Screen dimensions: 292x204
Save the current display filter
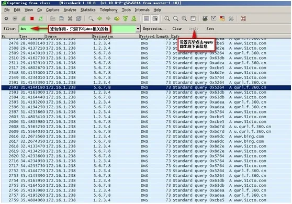point(210,29)
